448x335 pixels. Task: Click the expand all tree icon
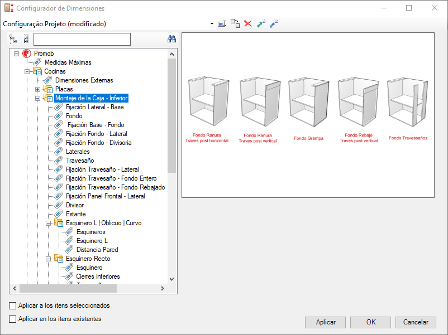click(13, 39)
